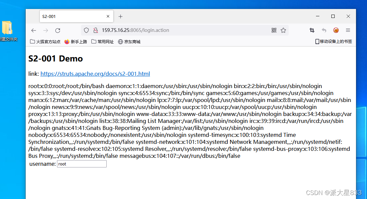Click the forward navigation arrow

click(x=46, y=30)
